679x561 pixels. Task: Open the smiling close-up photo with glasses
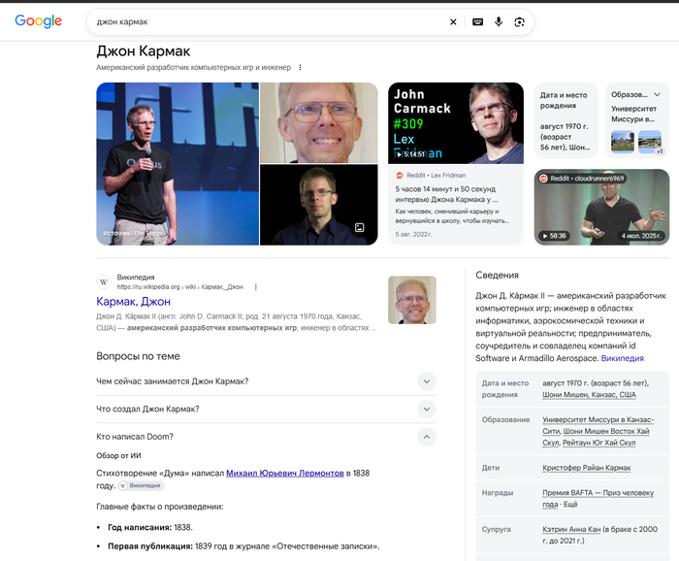click(319, 122)
